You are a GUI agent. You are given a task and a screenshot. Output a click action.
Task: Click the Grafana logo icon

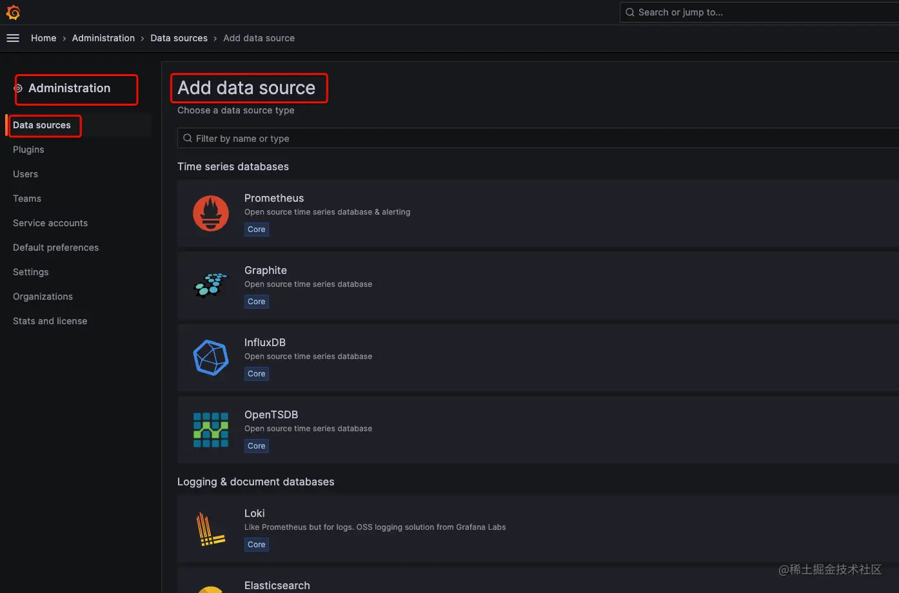click(x=13, y=12)
